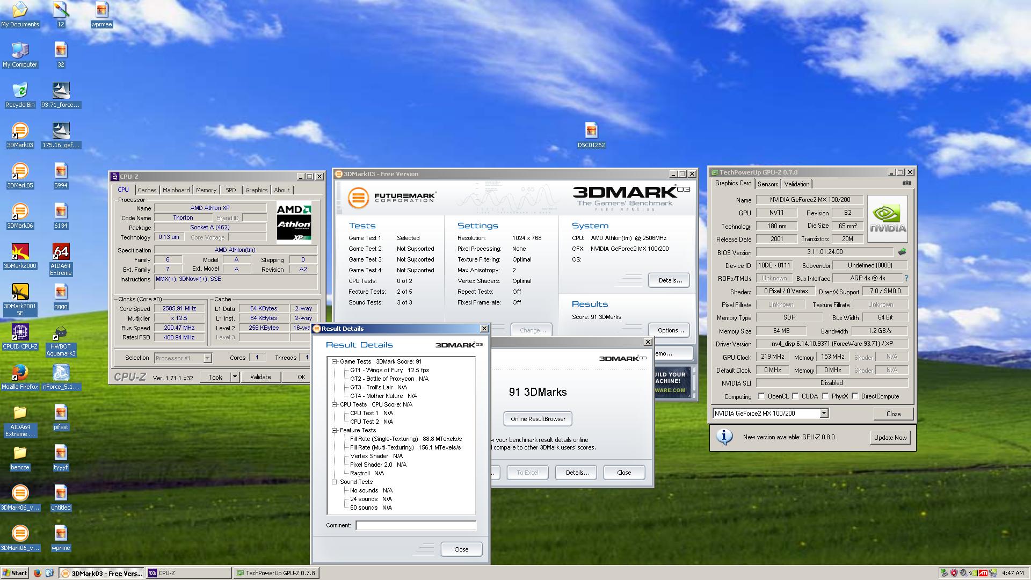Viewport: 1031px width, 580px height.
Task: Collapse the Sound Tests tree node
Action: (x=334, y=482)
